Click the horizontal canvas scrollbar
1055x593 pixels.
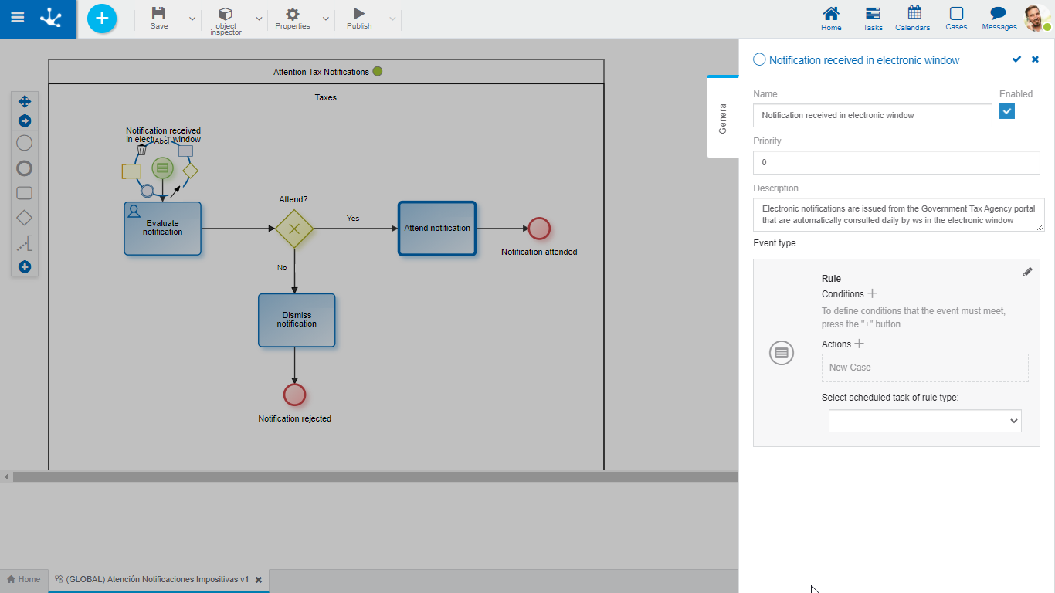click(371, 476)
